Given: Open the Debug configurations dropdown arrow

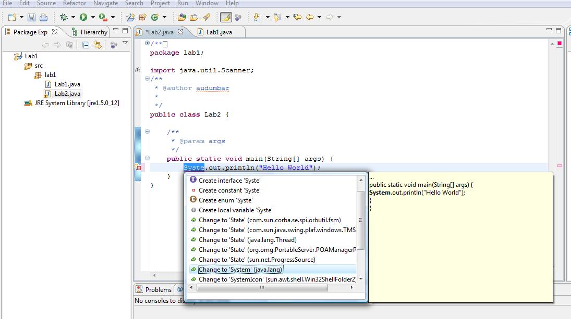Looking at the screenshot, I should coord(73,17).
